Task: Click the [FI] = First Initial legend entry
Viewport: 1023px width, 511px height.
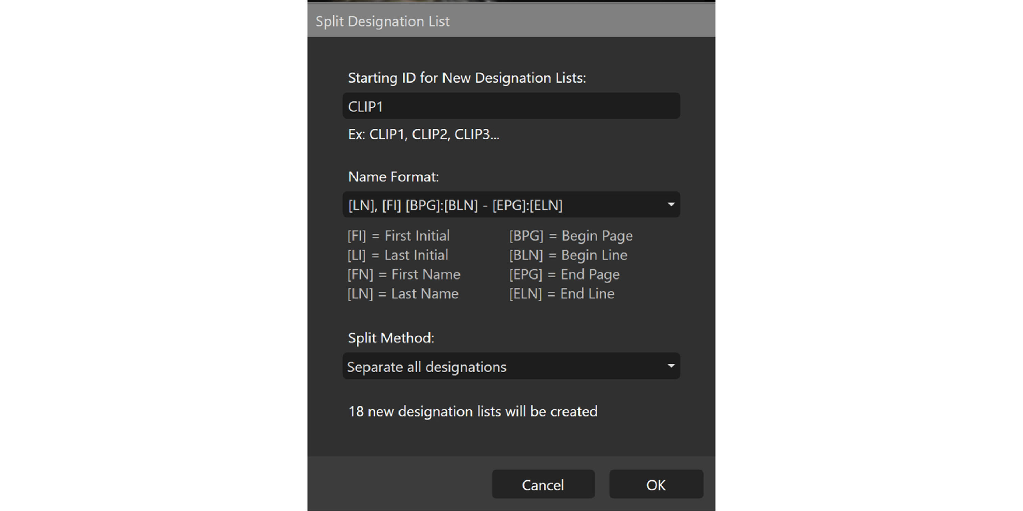Action: (x=398, y=236)
